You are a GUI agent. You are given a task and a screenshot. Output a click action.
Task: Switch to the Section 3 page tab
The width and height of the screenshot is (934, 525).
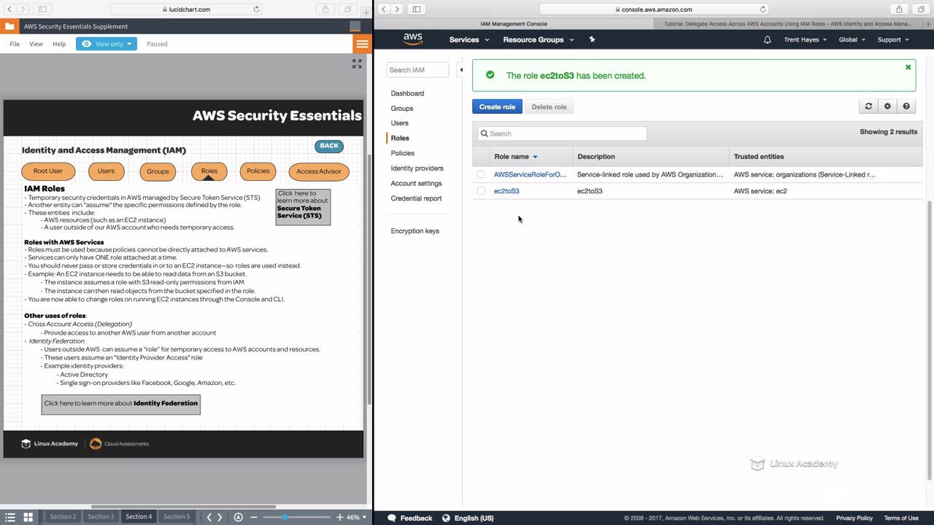[x=101, y=517]
